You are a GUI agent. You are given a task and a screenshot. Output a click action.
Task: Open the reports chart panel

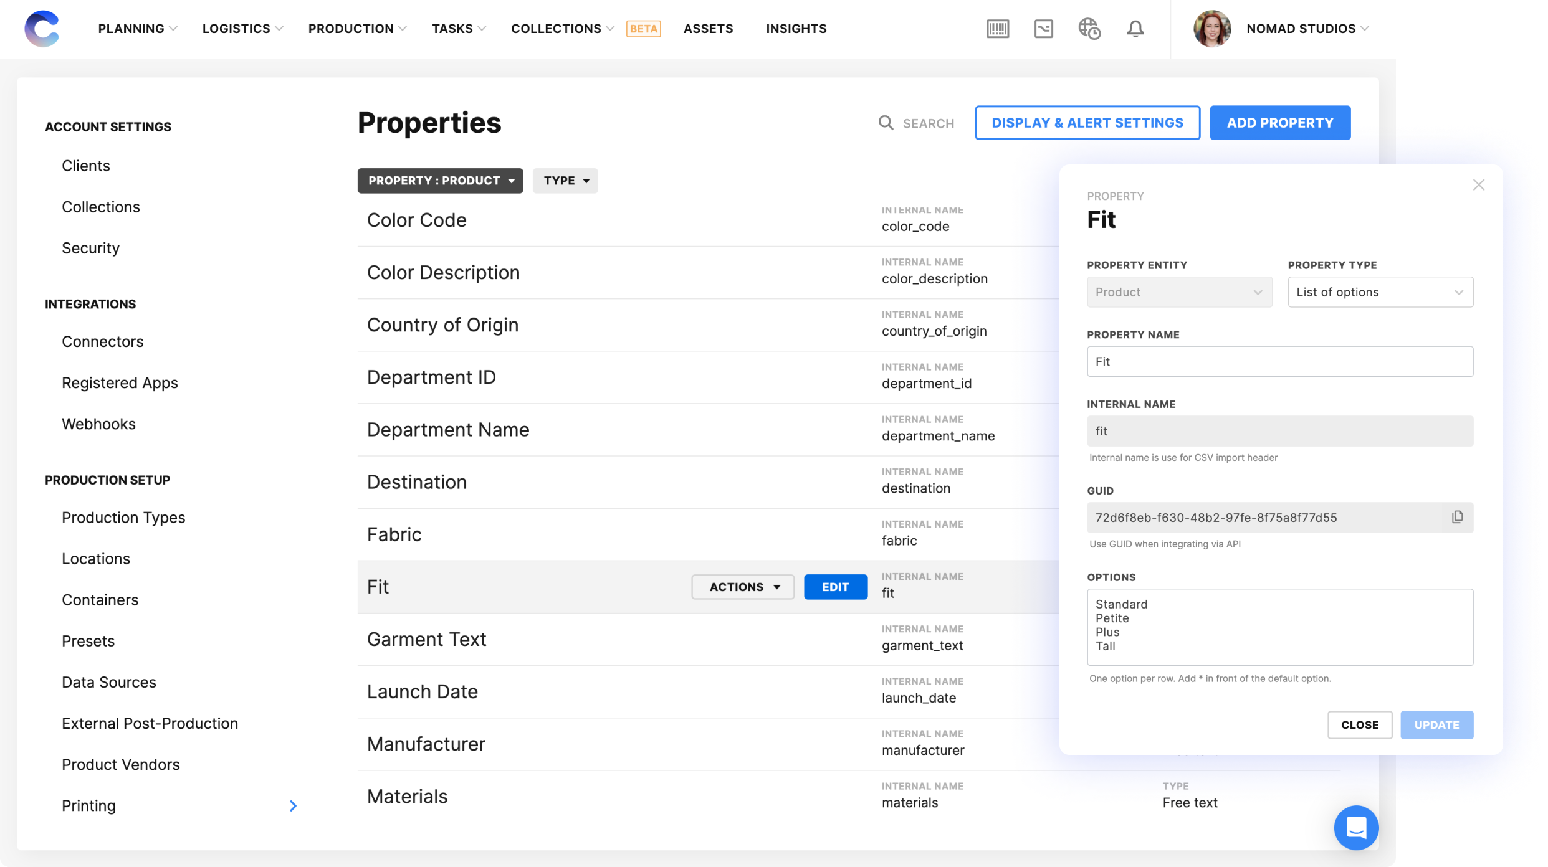[x=1044, y=29]
